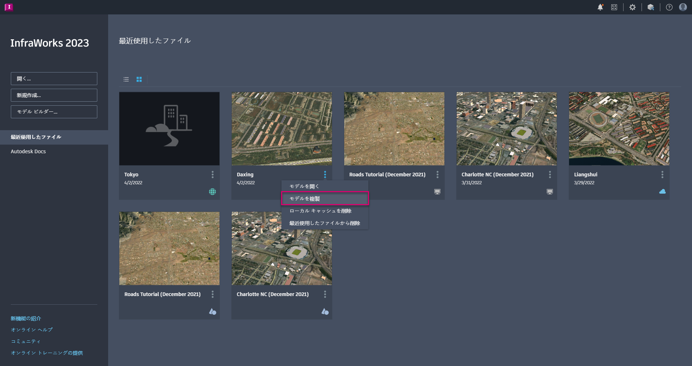Click the first-row Roads Tutorial (December 2021) title
This screenshot has height=366, width=692.
(x=387, y=175)
